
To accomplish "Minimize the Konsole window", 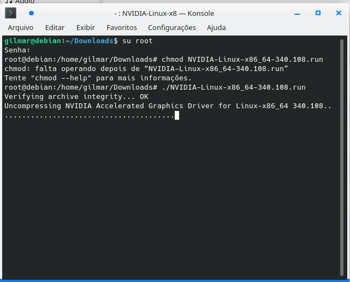I will [297, 14].
